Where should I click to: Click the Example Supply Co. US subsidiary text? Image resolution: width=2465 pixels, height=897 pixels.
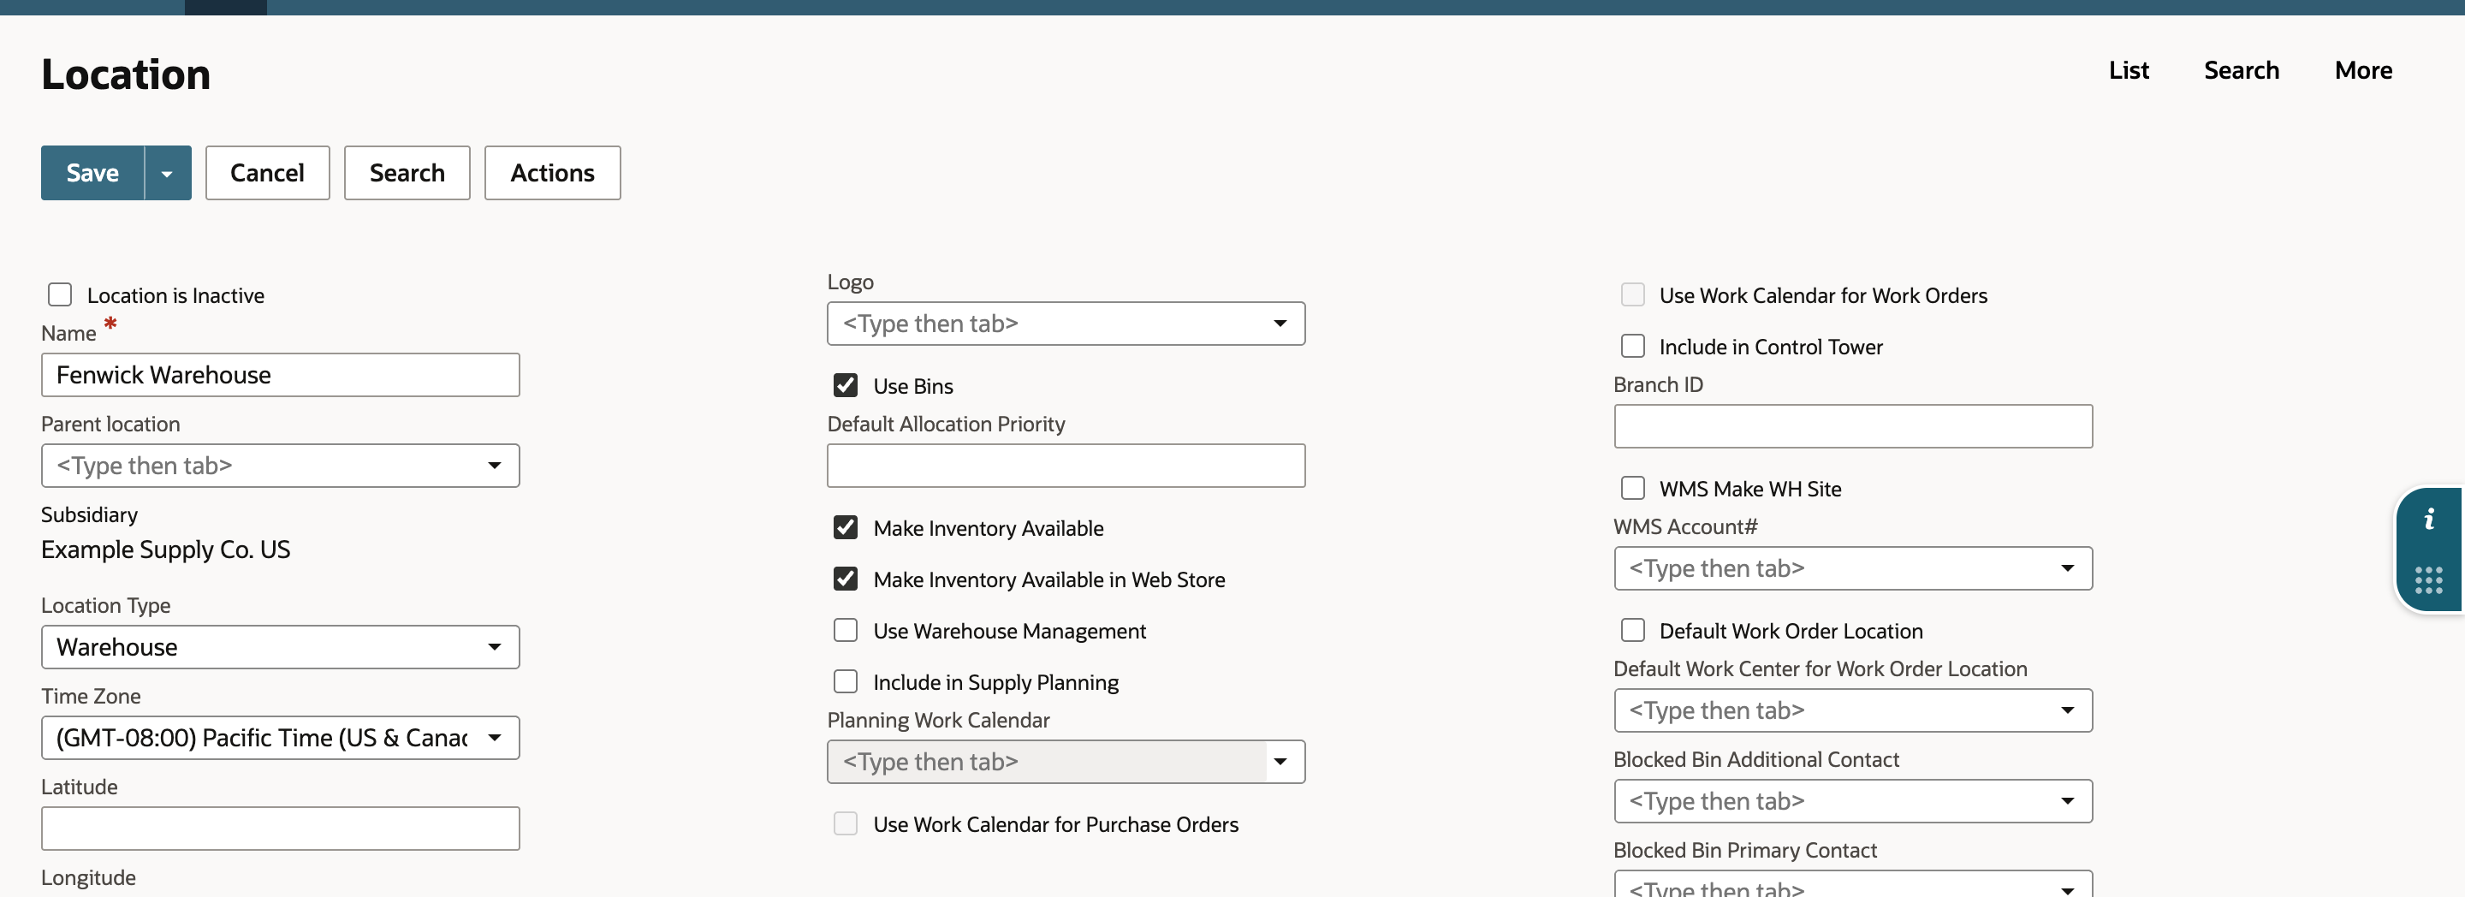[x=165, y=549]
